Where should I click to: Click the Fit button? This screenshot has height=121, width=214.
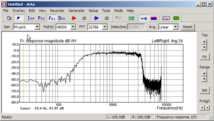204,57
